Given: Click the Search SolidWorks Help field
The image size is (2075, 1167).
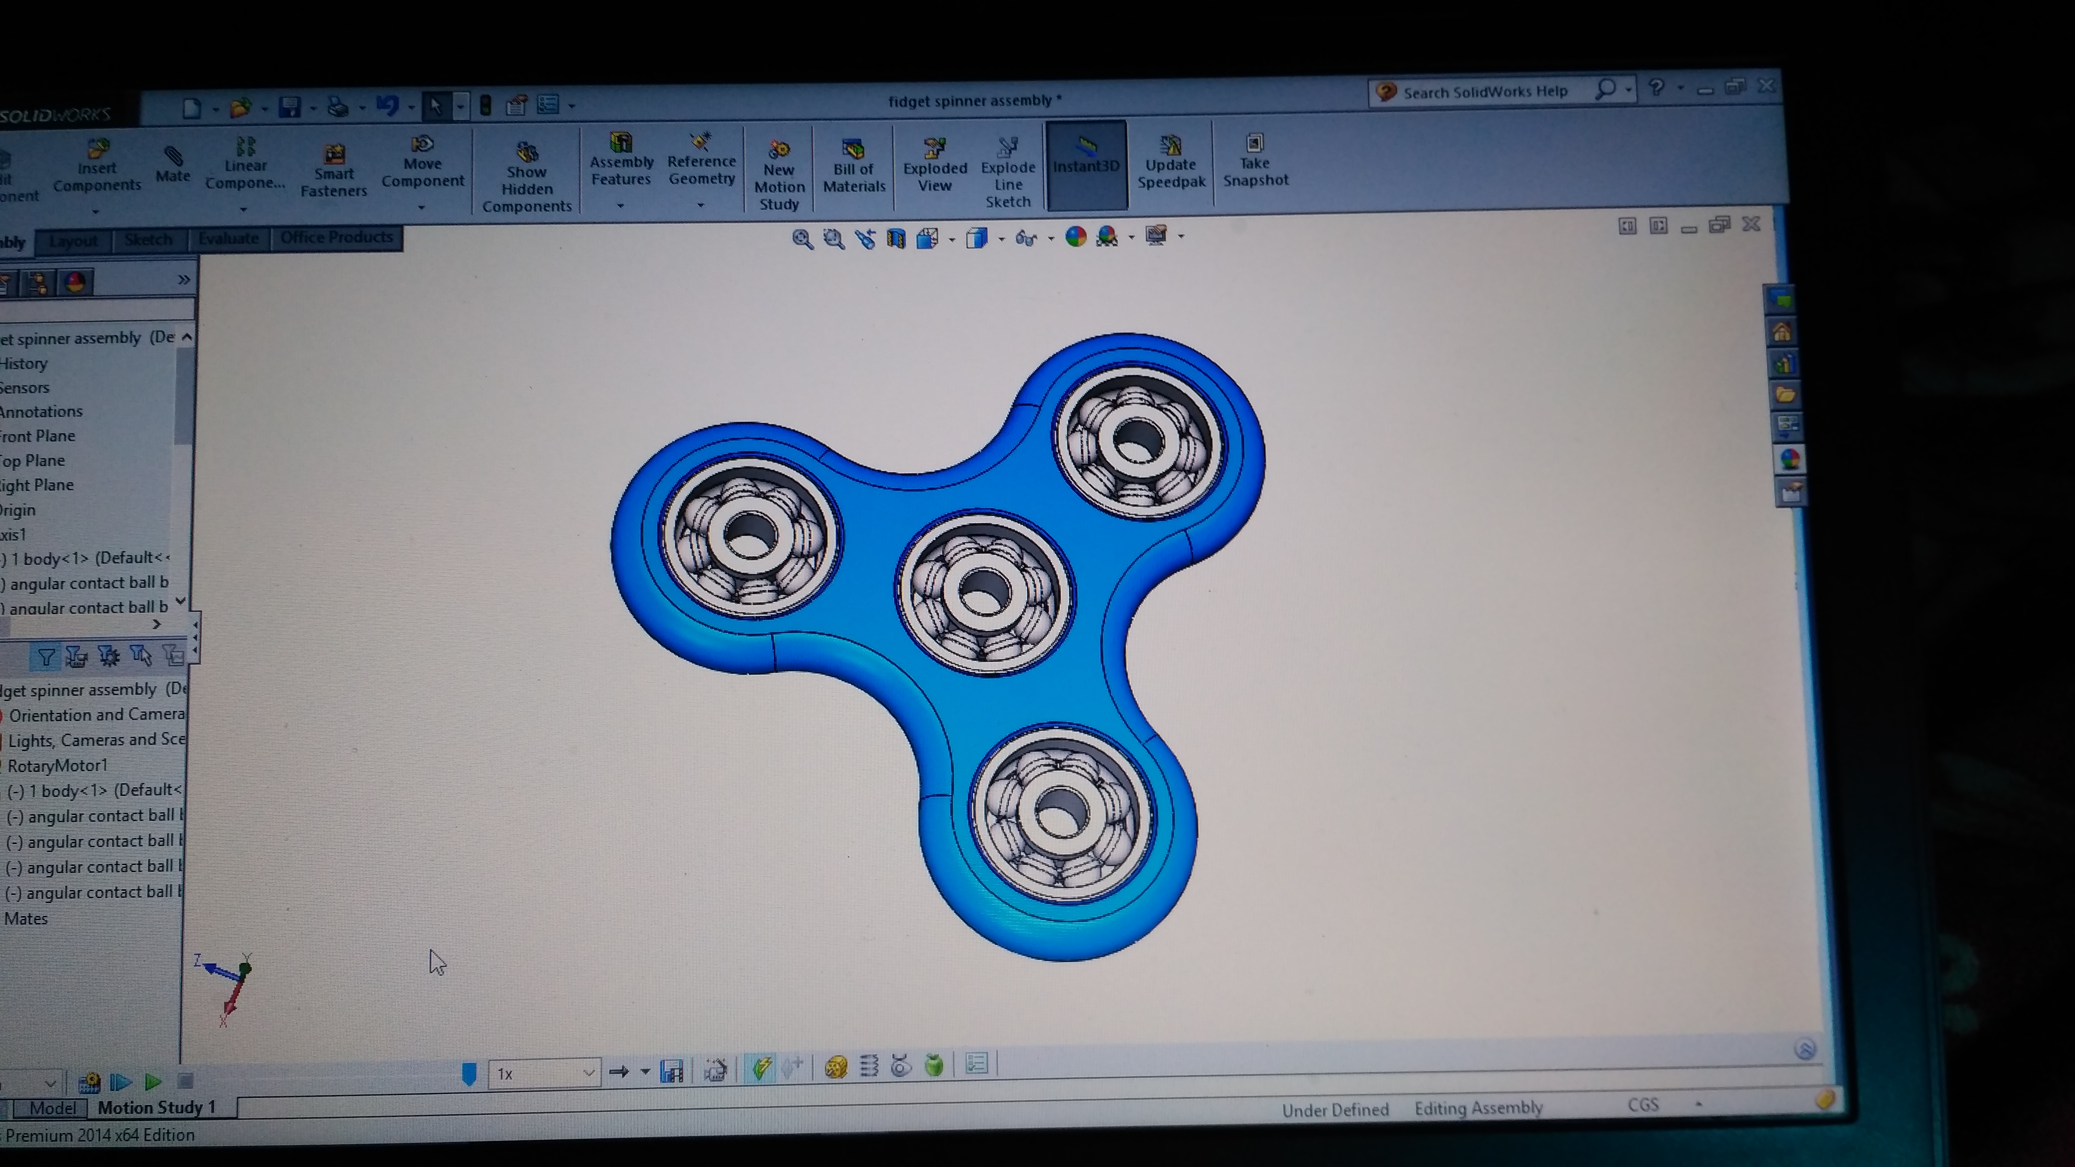Looking at the screenshot, I should point(1484,92).
